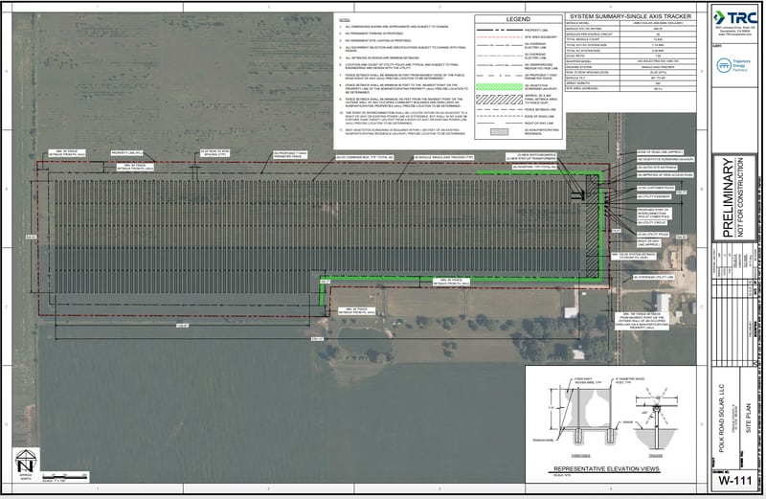Screen dimensions: 766x499
Task: Click the Proposed 7' High Perimeter Fence callout
Action: click(290, 155)
